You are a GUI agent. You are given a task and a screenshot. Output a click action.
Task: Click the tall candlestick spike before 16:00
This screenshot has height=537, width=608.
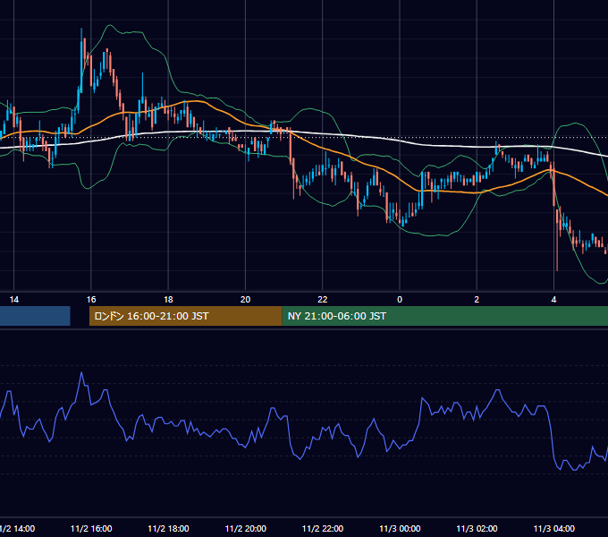(81, 60)
